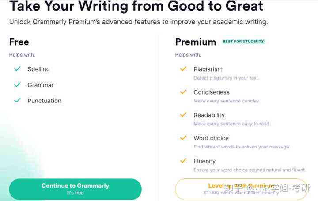The height and width of the screenshot is (201, 318).
Task: Click the teal checkmark beside Spelling
Action: (18, 69)
